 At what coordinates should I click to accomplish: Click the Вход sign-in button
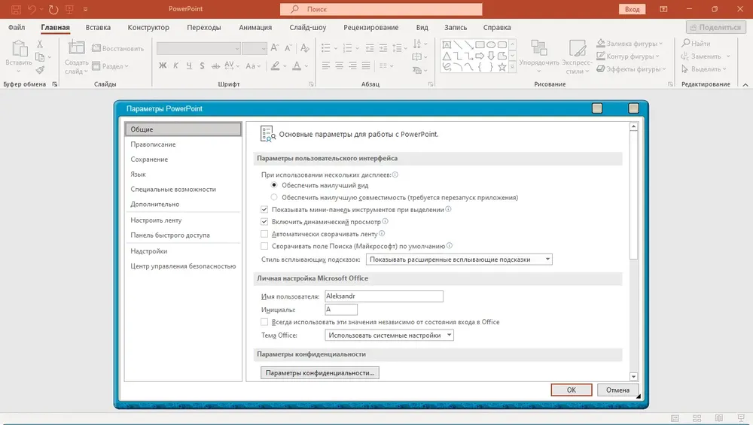(x=632, y=9)
